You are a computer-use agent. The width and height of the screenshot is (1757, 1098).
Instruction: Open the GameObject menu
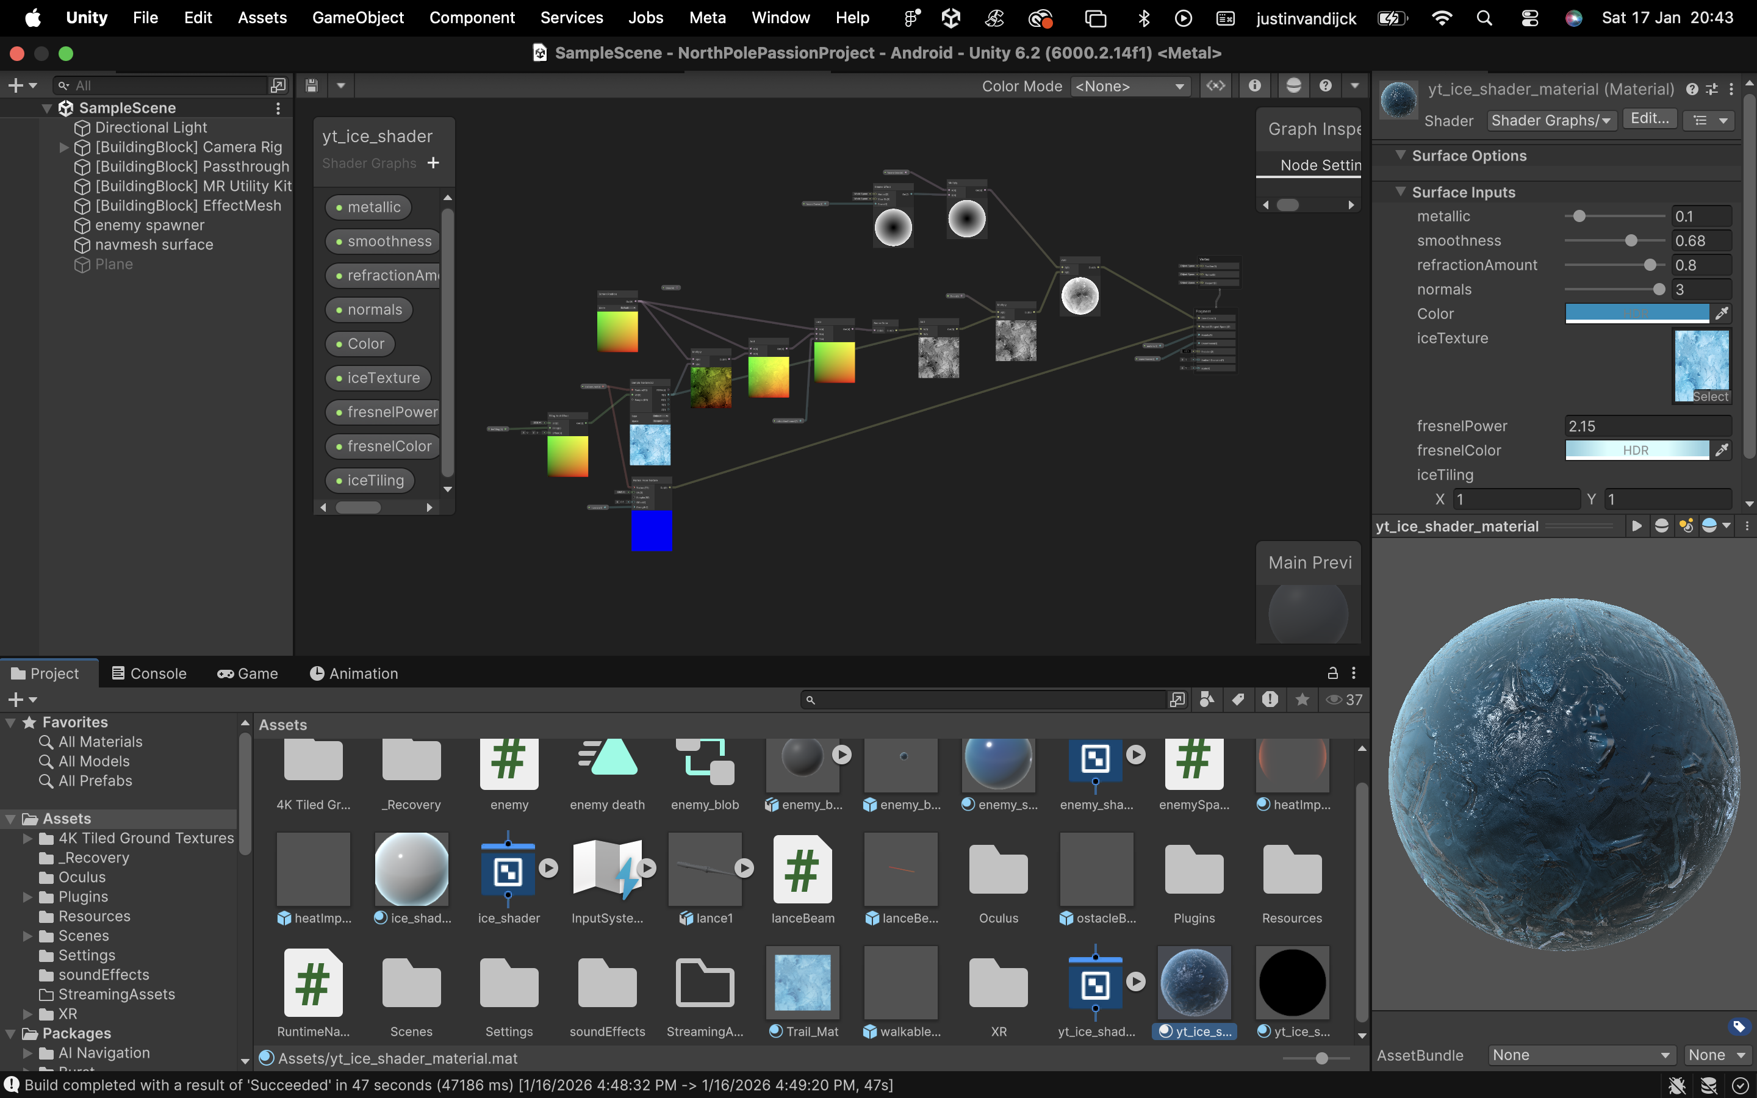coord(358,18)
